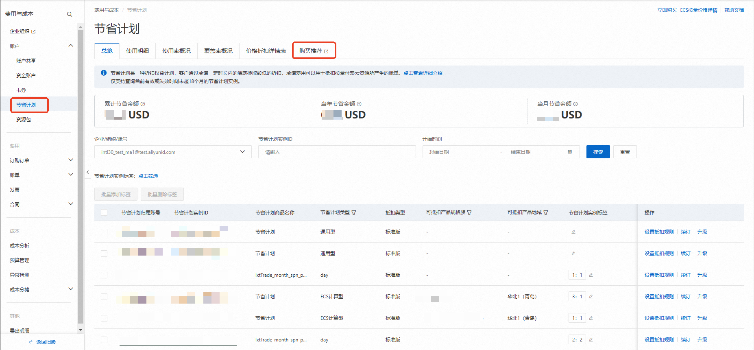This screenshot has width=754, height=350.
Task: Filter by 可抵扣产品规格族 funnel icon
Action: (469, 212)
